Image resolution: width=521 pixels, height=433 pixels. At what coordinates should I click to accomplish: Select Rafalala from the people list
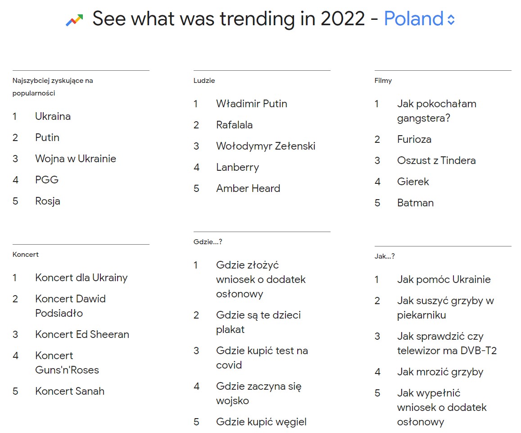(234, 125)
